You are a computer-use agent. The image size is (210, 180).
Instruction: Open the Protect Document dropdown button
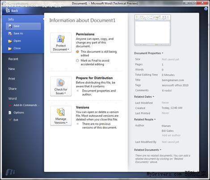point(61,42)
